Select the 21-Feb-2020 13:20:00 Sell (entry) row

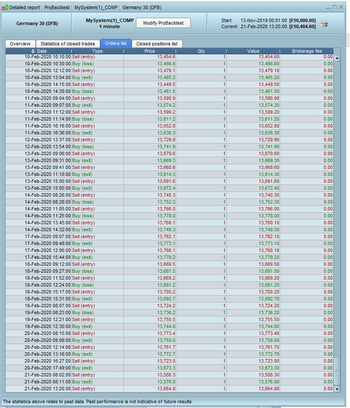170,389
